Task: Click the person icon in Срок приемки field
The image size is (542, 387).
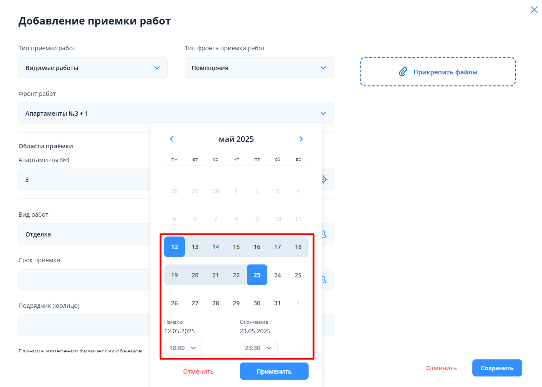Action: pos(325,279)
